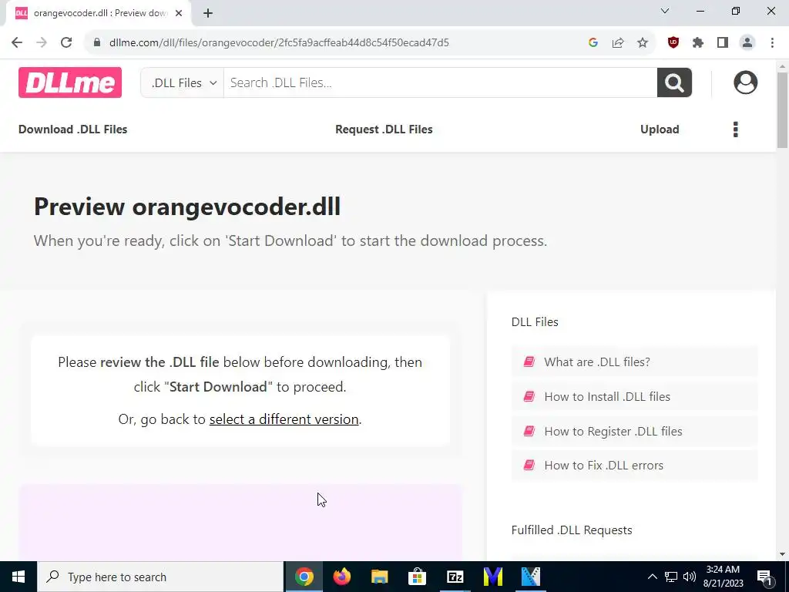This screenshot has width=789, height=592.
Task: Click the page's vertical scrollbar thumb
Action: point(783,110)
